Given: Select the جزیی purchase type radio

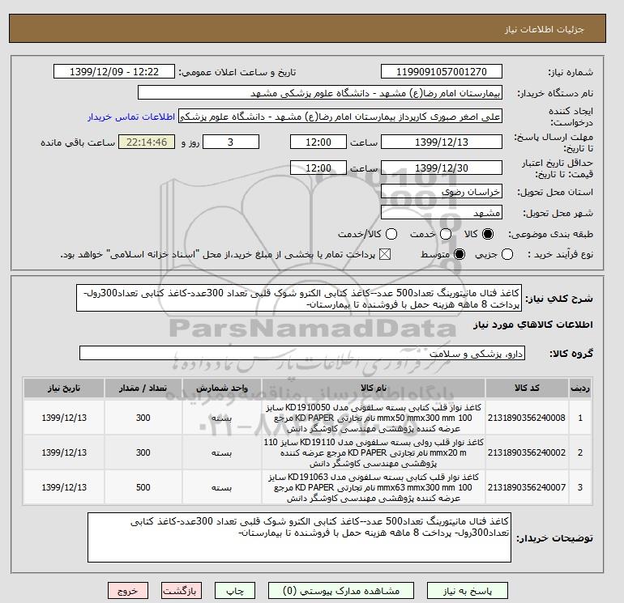Looking at the screenshot, I should click(507, 254).
